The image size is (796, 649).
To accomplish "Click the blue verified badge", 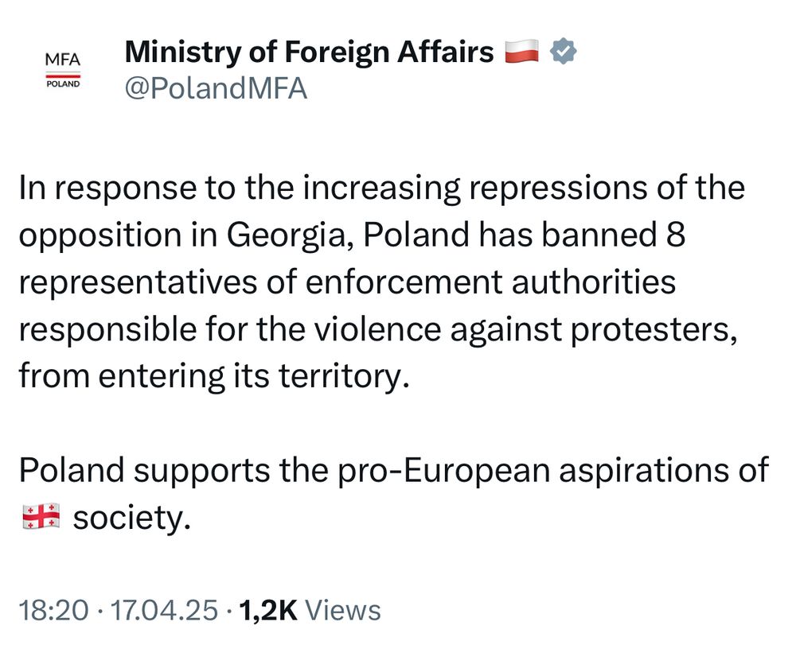I will (x=563, y=51).
